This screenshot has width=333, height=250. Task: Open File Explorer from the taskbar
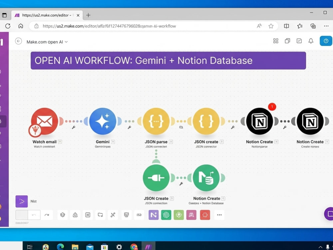(x=75, y=247)
